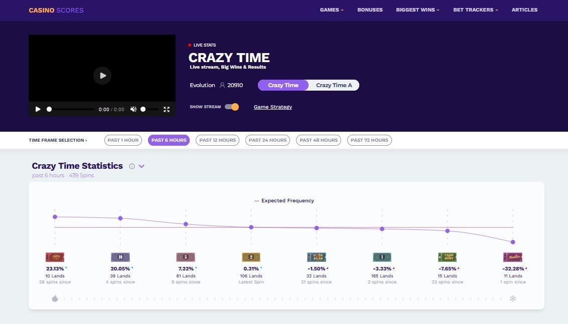This screenshot has height=324, width=568.
Task: Click the Time Frame Selection label
Action: 58,140
